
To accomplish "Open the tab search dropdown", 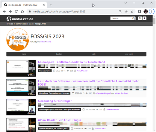I will [x=125, y=3].
